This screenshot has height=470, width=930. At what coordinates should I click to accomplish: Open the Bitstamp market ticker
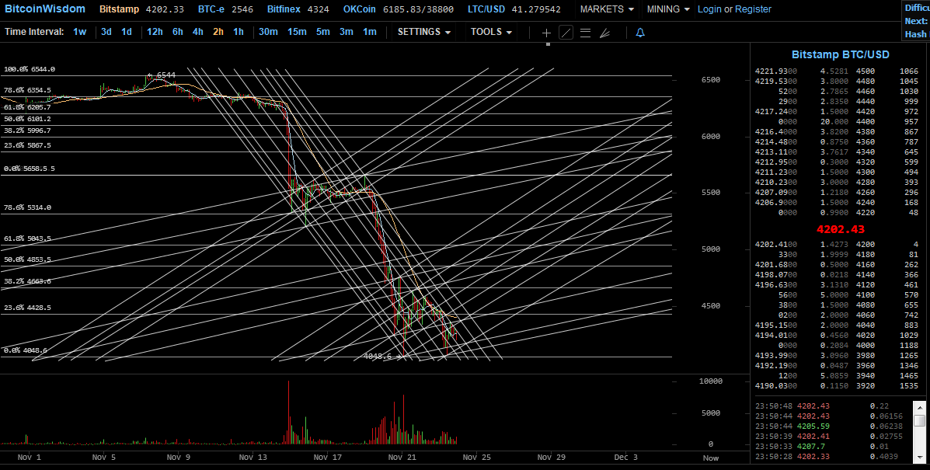[x=141, y=9]
